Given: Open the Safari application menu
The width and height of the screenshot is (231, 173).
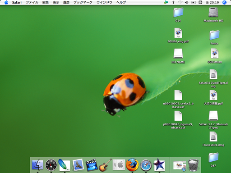Looking at the screenshot, I should (17, 2).
